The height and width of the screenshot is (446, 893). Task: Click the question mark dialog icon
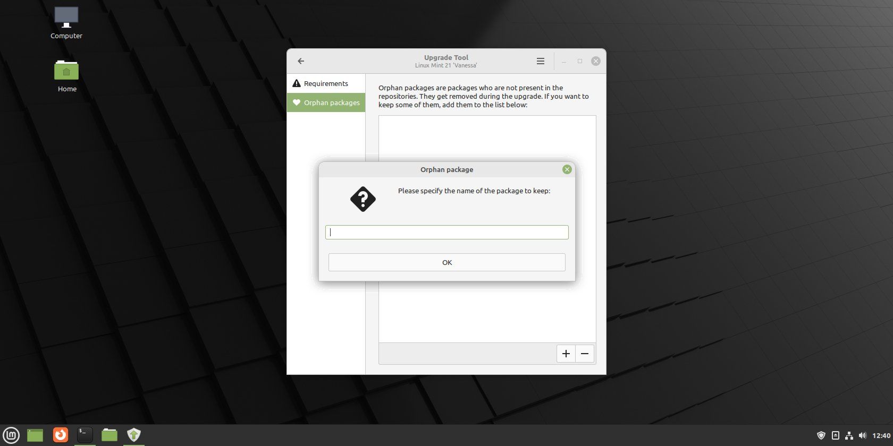(363, 199)
